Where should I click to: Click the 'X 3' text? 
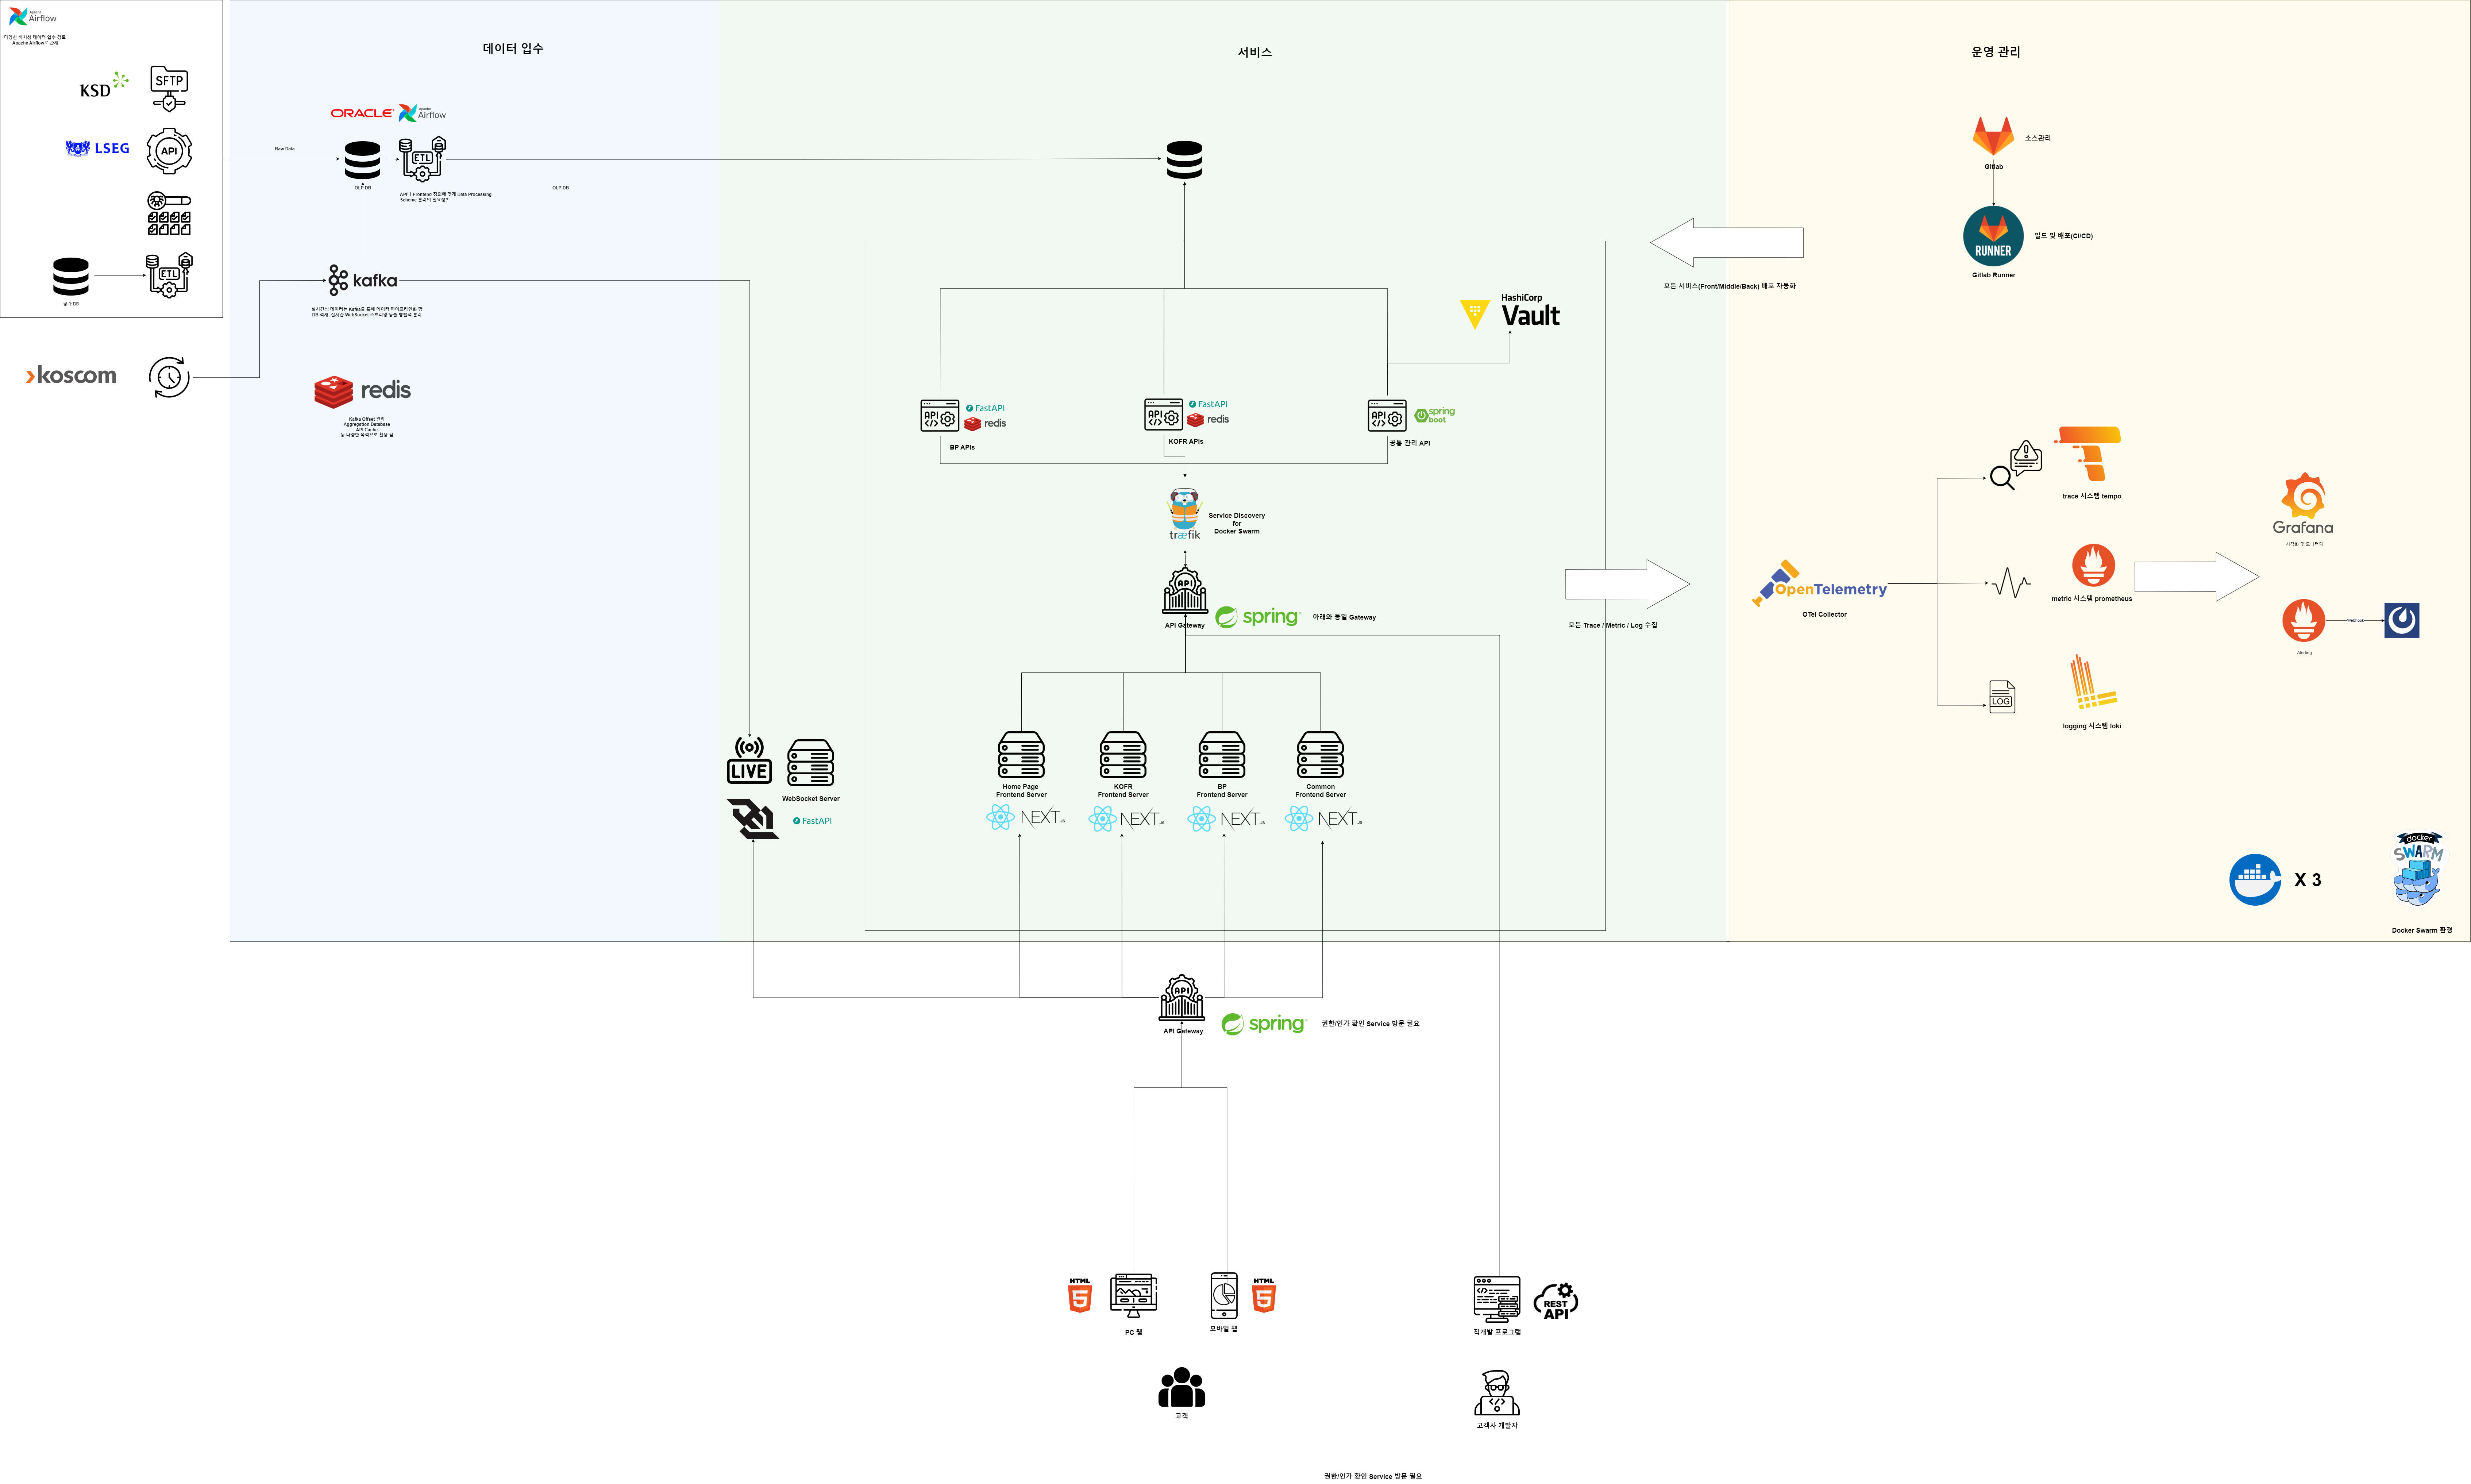pos(2308,880)
